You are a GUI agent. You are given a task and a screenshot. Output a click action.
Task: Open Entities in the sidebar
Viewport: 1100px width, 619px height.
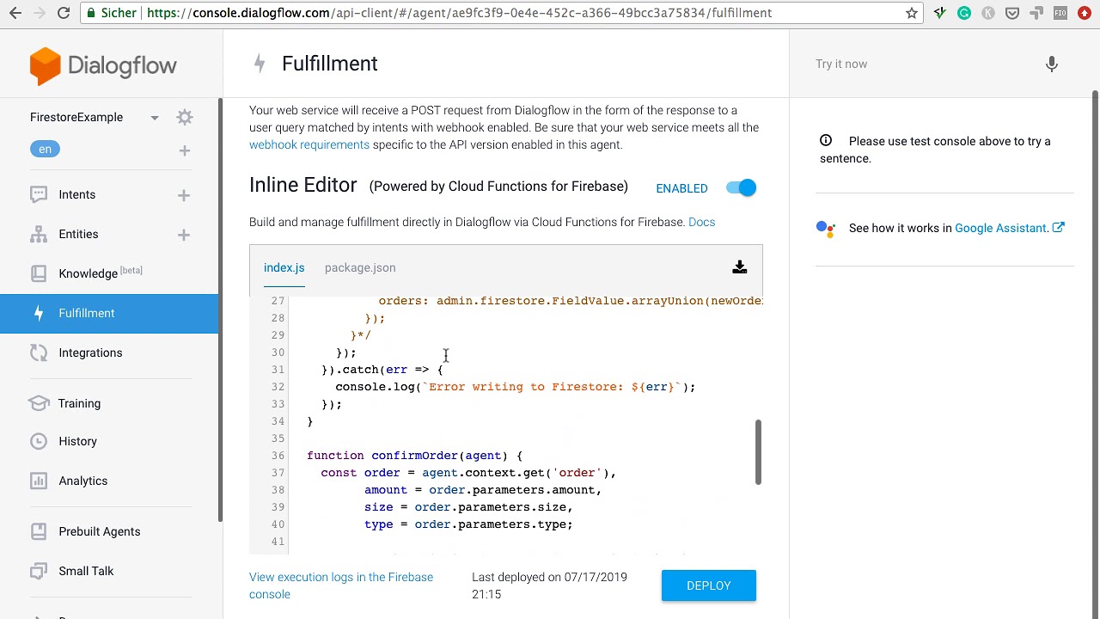pyautogui.click(x=78, y=234)
